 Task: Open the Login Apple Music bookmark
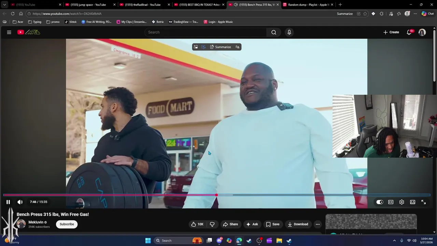click(218, 22)
